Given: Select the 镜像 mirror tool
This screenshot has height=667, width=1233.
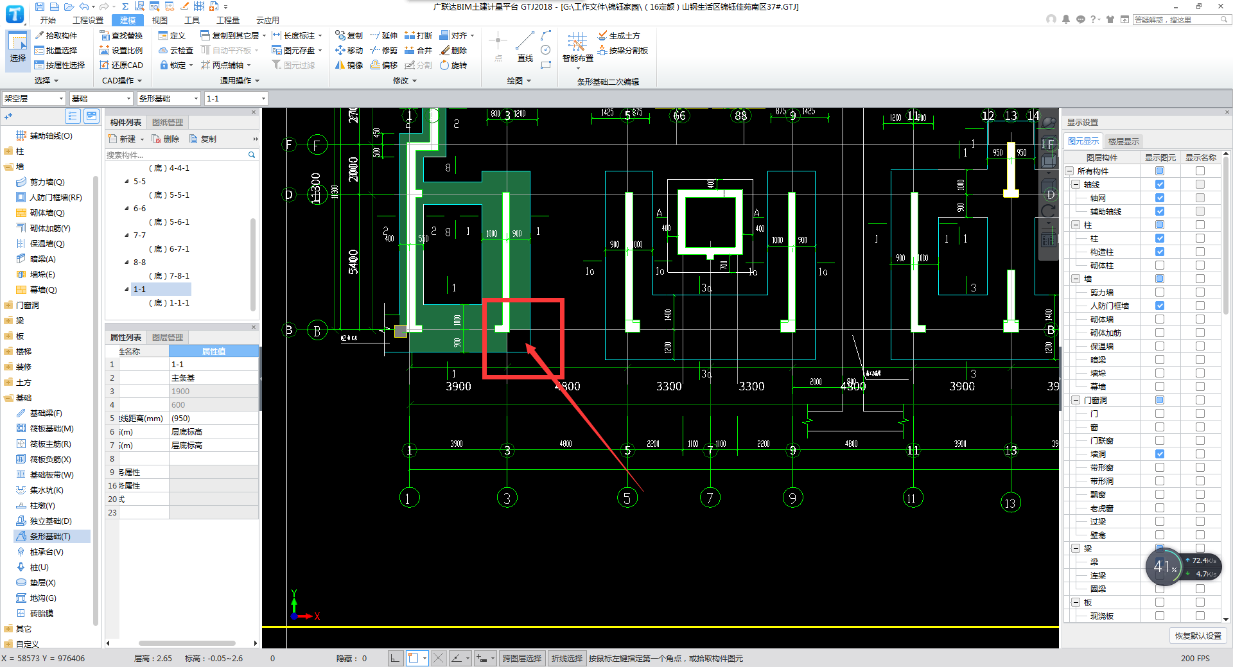Looking at the screenshot, I should tap(349, 65).
